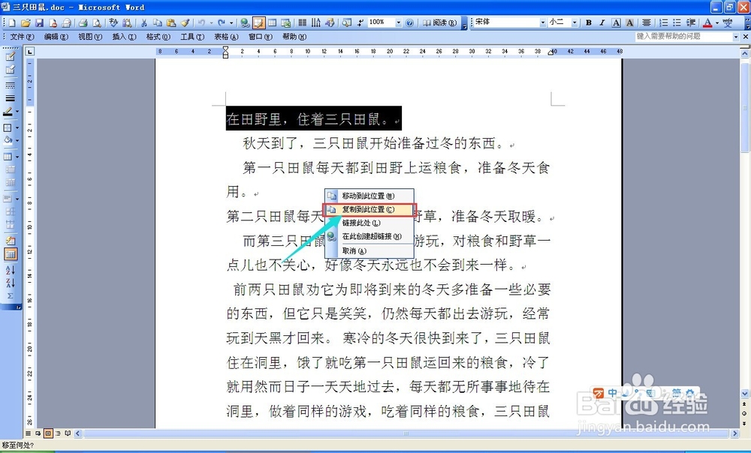The image size is (751, 453).
Task: Toggle the Drawing toolbar
Action: [x=330, y=22]
